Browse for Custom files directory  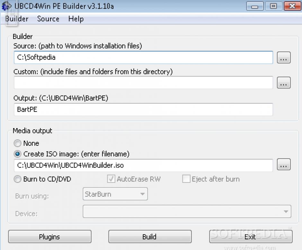pos(283,83)
